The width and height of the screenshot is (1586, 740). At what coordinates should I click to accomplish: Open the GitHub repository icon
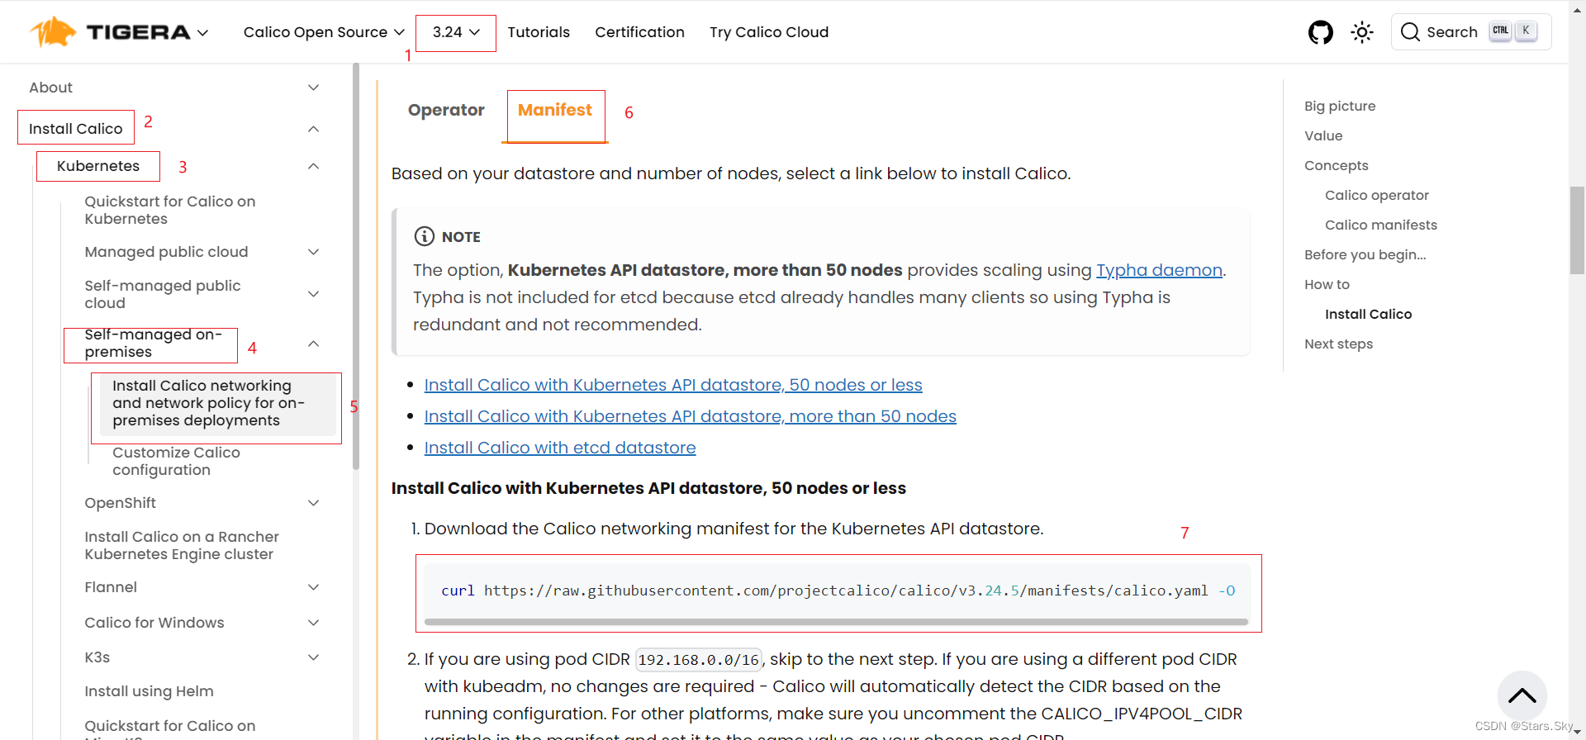(x=1320, y=32)
